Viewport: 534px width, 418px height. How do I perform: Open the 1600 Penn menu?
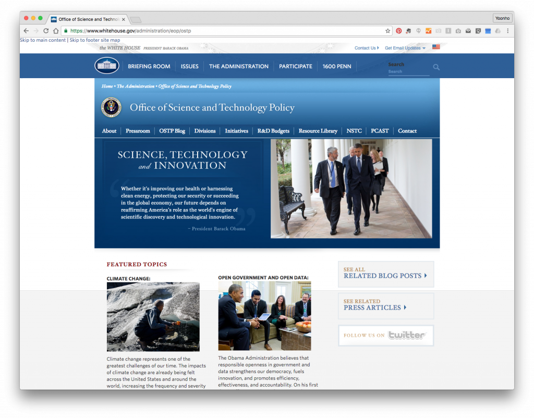coord(337,66)
